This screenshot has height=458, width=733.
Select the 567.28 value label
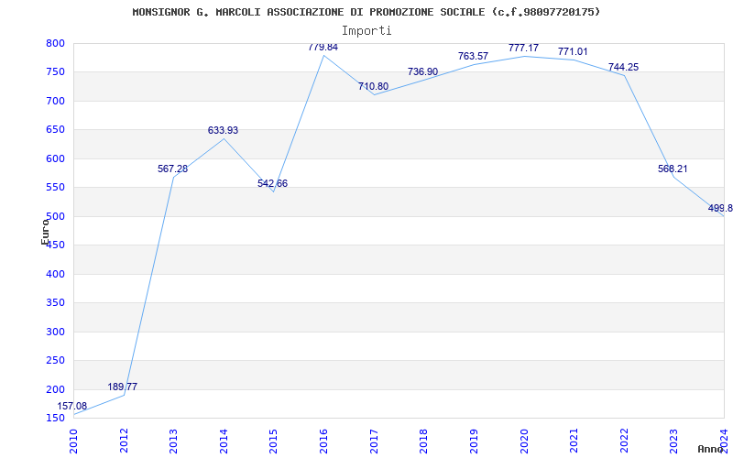(172, 169)
